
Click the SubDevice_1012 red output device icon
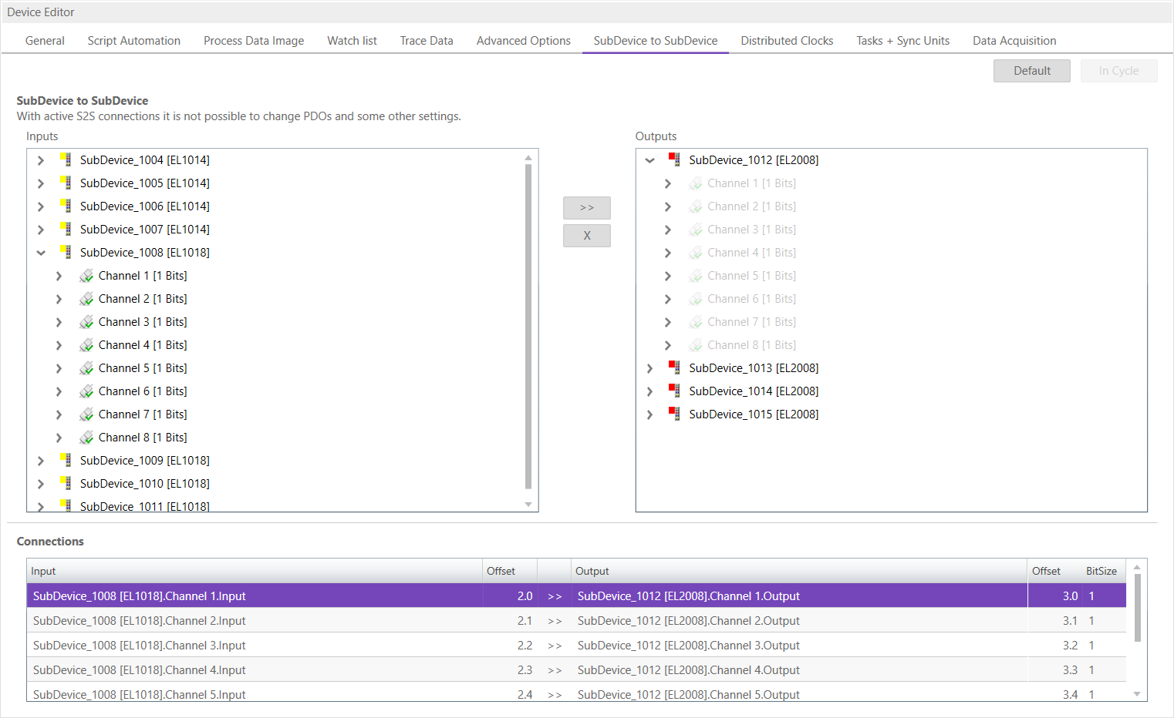(675, 159)
